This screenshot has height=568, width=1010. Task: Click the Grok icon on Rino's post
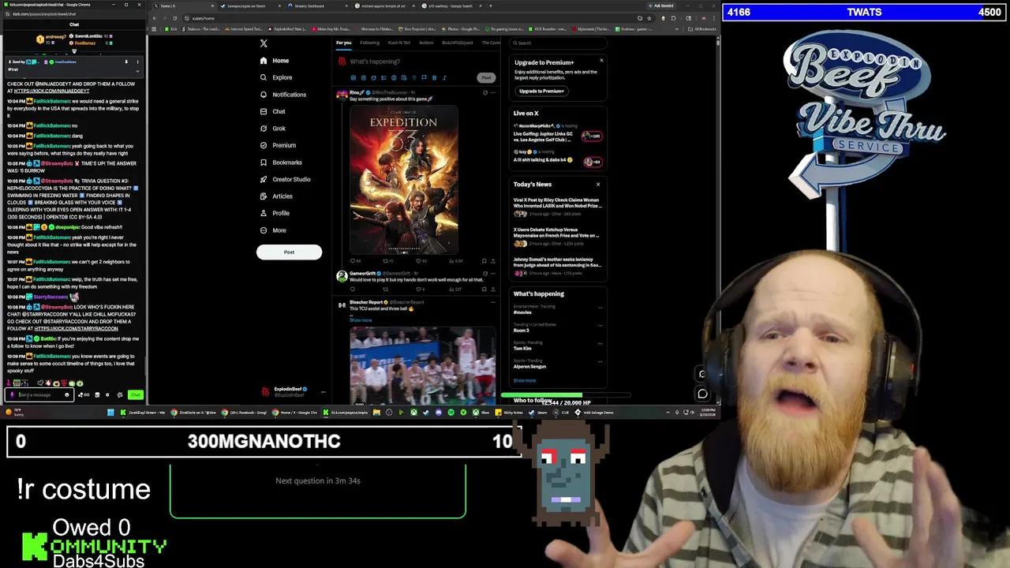[485, 92]
